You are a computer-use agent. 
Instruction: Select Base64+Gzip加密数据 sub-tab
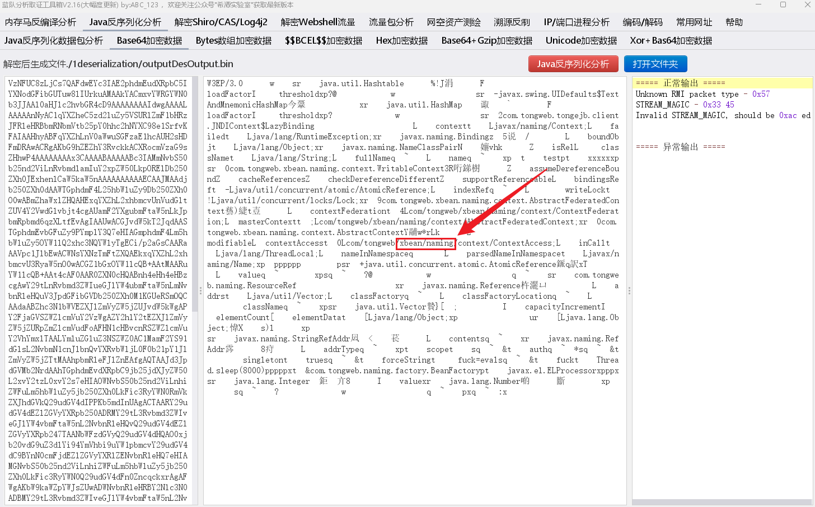(x=486, y=41)
